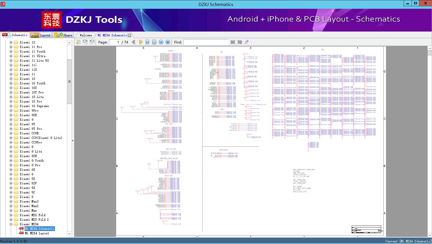432x244 pixels.
Task: Select Mi MIX4 Schematic tree item
Action: (x=39, y=229)
